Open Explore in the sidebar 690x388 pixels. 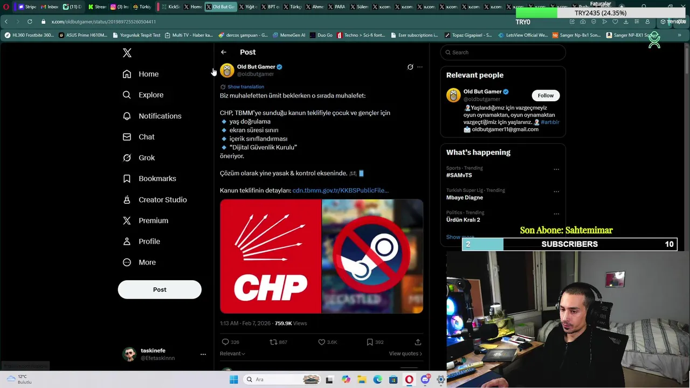(x=143, y=95)
